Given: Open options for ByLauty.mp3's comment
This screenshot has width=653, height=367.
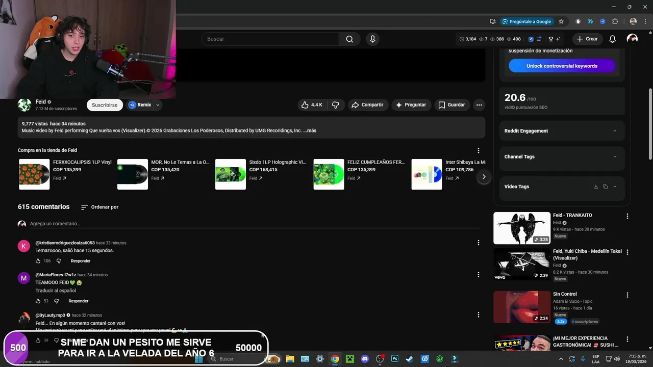Looking at the screenshot, I should click(478, 315).
